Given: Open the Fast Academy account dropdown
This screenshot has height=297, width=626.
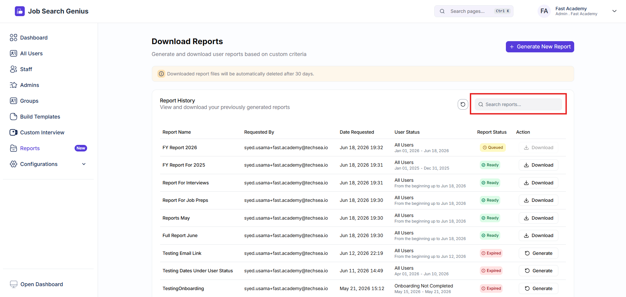Looking at the screenshot, I should (614, 11).
